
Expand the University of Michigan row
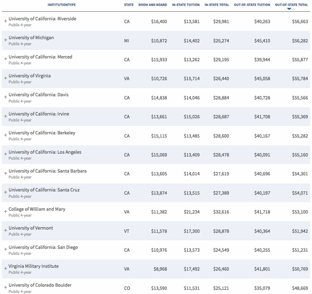coord(6,40)
